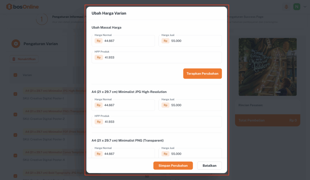The image size is (310, 180).
Task: Click the Great Green Tree product thumbnail
Action: [x=267, y=67]
